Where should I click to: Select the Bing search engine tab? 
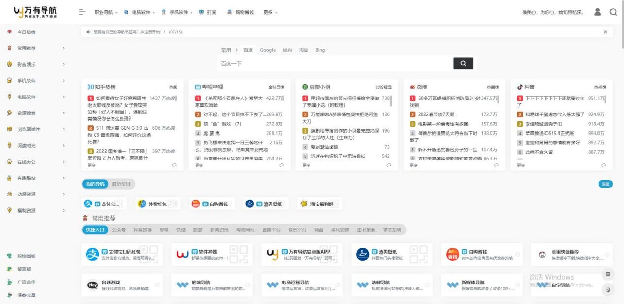coord(320,50)
